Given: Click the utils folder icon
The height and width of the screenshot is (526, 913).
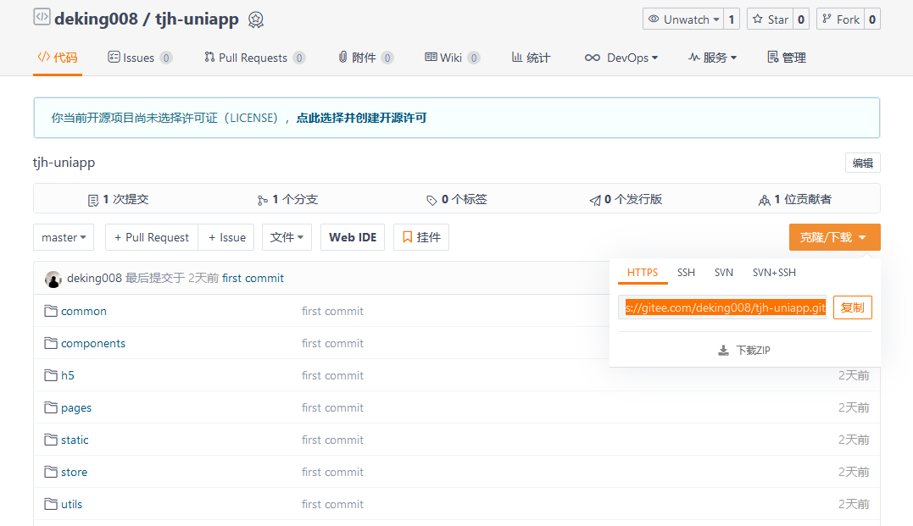Looking at the screenshot, I should [x=51, y=503].
